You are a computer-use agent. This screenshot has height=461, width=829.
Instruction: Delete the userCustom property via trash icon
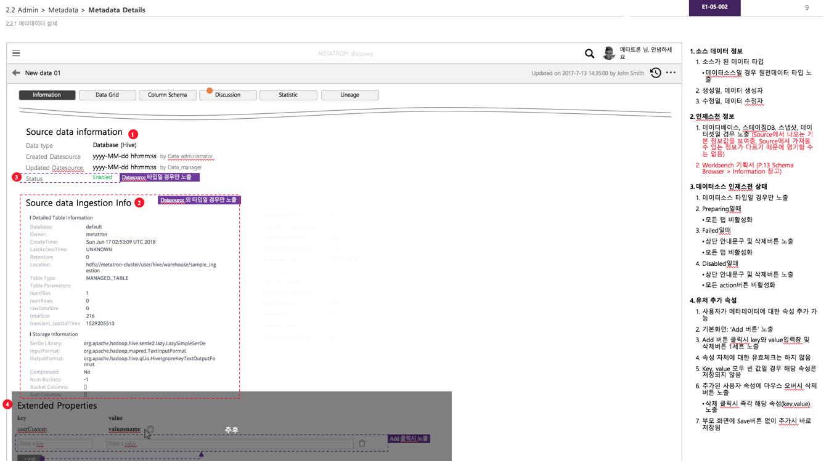coord(150,429)
